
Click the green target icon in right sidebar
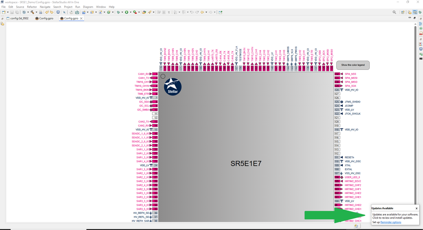tap(421, 28)
